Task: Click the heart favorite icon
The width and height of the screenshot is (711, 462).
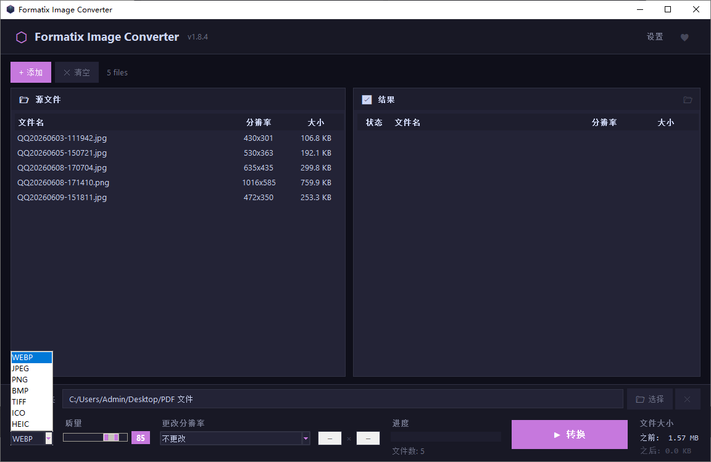Action: [684, 37]
